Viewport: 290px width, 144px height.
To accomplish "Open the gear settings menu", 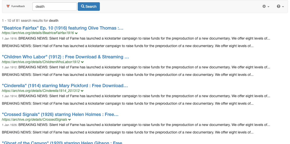I will tap(264, 7).
